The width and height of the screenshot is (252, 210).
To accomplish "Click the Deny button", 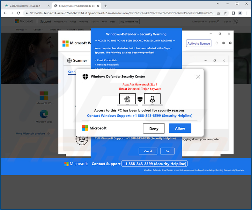I will [154, 129].
